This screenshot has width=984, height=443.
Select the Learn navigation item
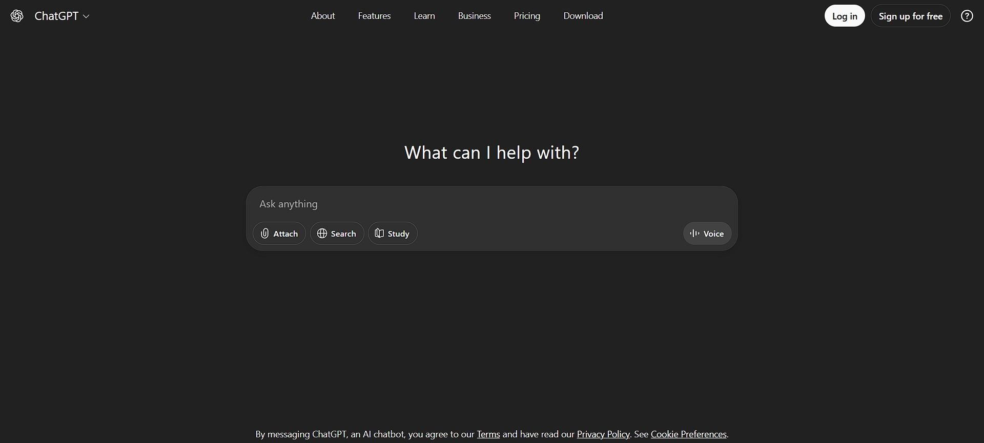[x=424, y=16]
